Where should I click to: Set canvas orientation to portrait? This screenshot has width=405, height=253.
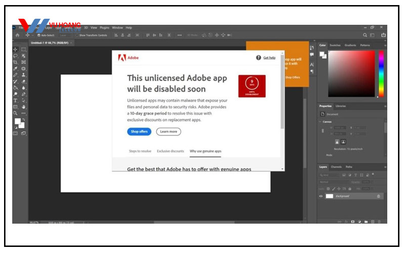tap(337, 142)
